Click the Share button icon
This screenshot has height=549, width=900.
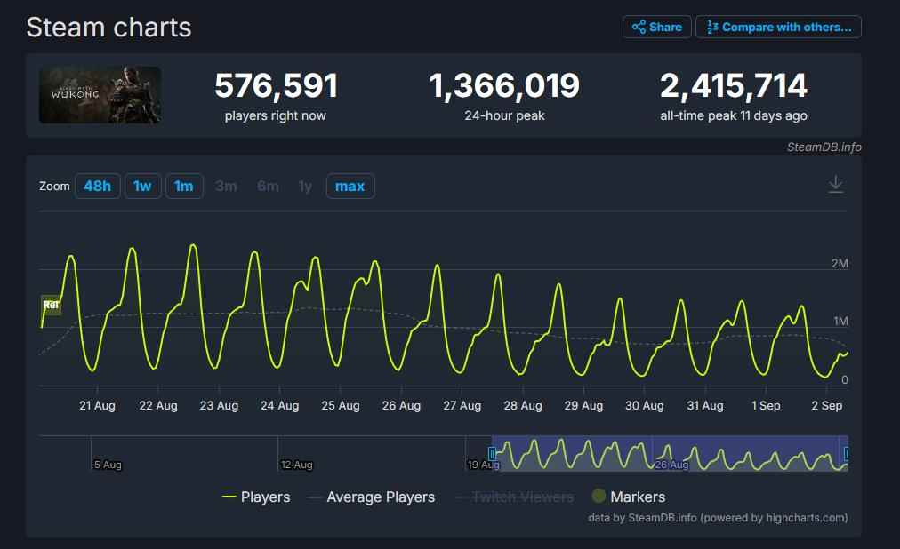coord(639,28)
